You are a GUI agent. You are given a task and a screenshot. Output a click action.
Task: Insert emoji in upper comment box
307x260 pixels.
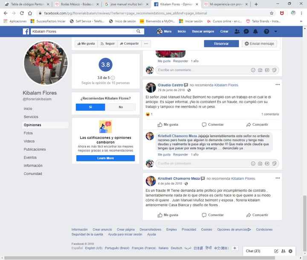253,70
